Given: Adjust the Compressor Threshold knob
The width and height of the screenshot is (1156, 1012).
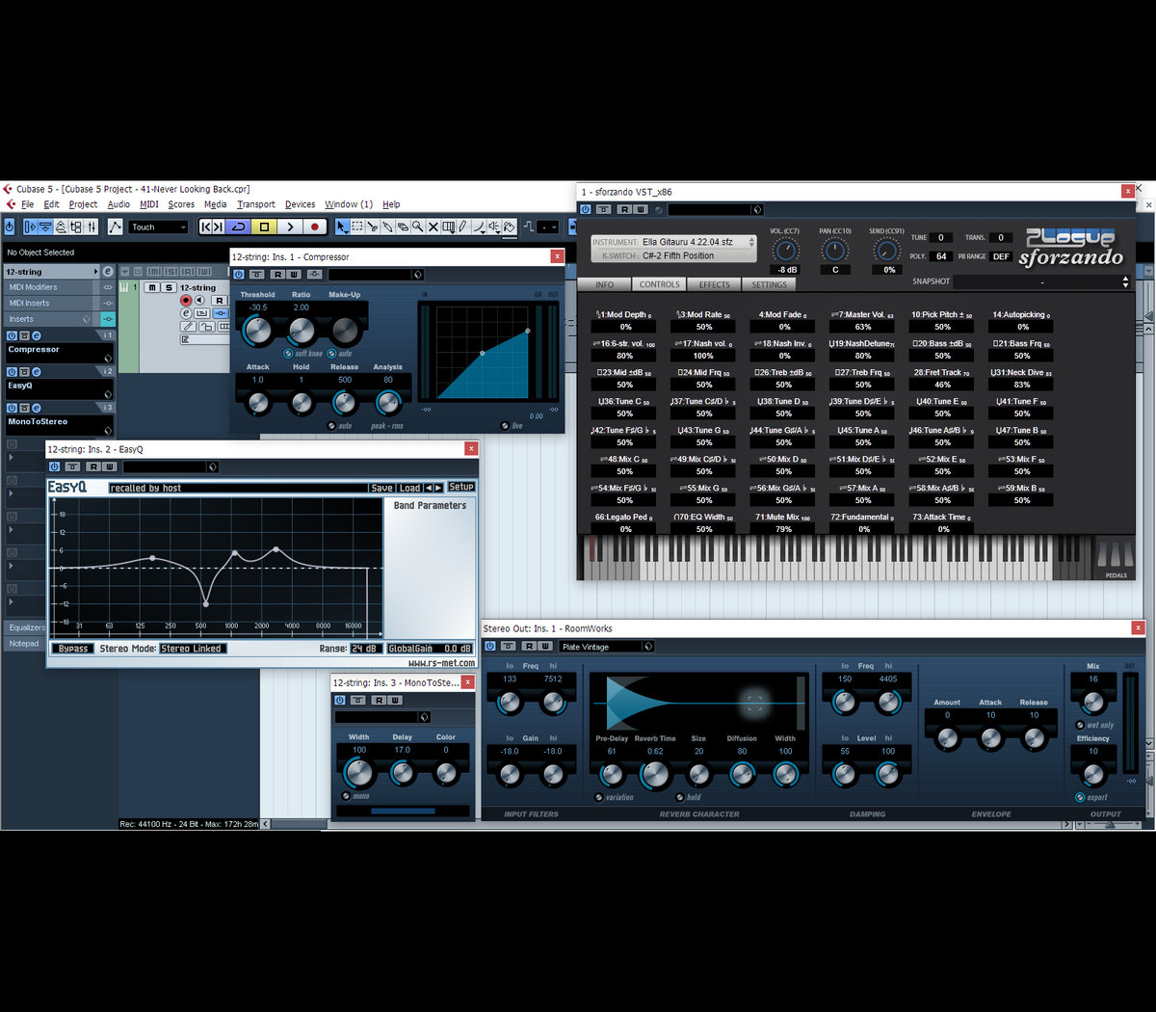Looking at the screenshot, I should point(258,331).
